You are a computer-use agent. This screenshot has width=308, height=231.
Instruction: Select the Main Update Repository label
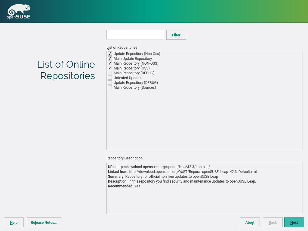click(x=133, y=59)
